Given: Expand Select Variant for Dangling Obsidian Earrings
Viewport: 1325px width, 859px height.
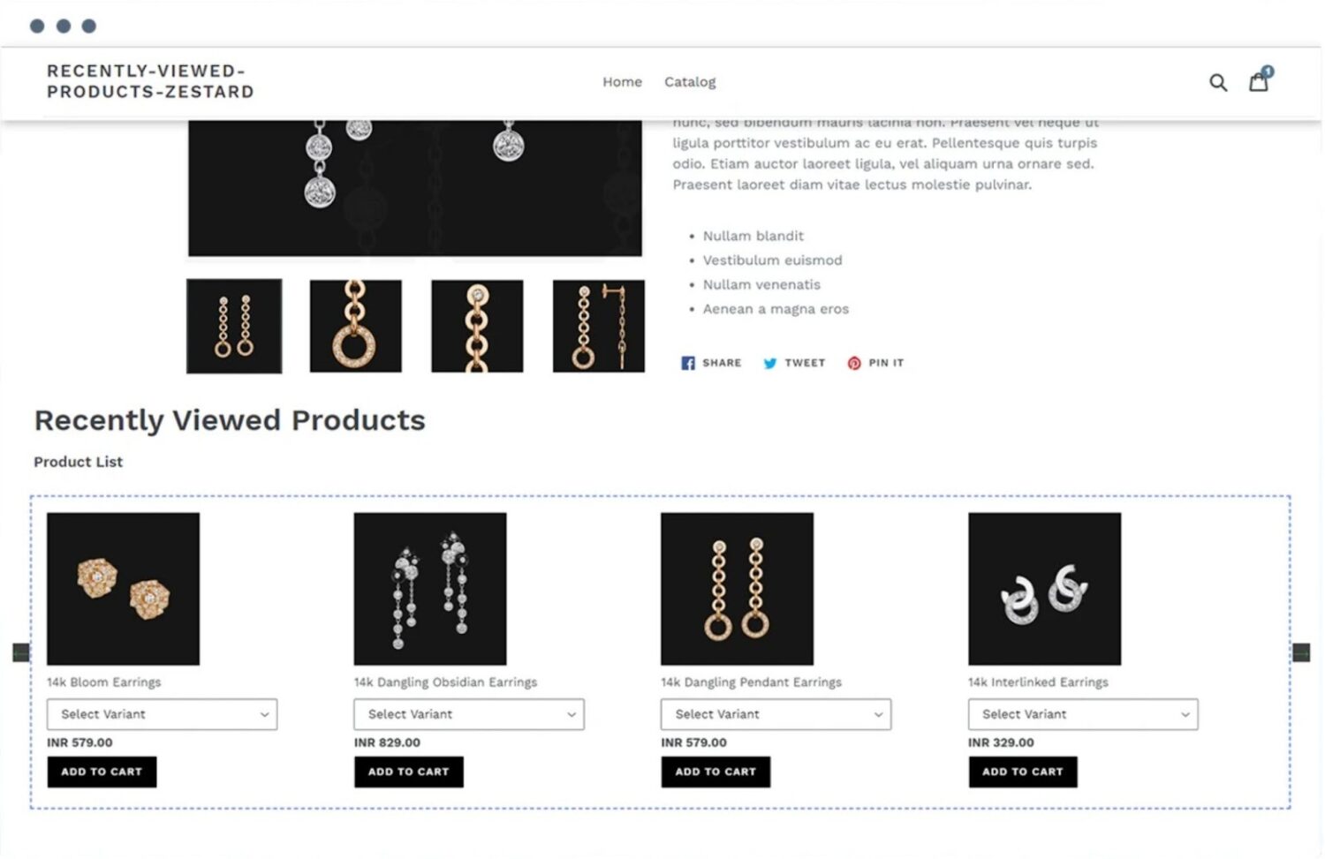Looking at the screenshot, I should tap(468, 714).
